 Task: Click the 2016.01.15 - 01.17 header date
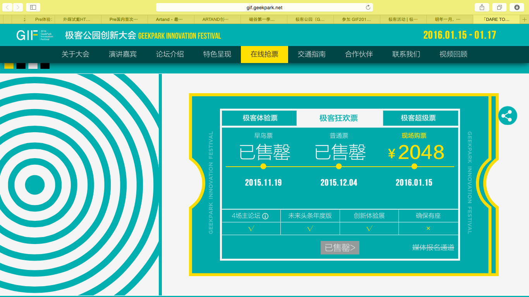click(x=460, y=35)
